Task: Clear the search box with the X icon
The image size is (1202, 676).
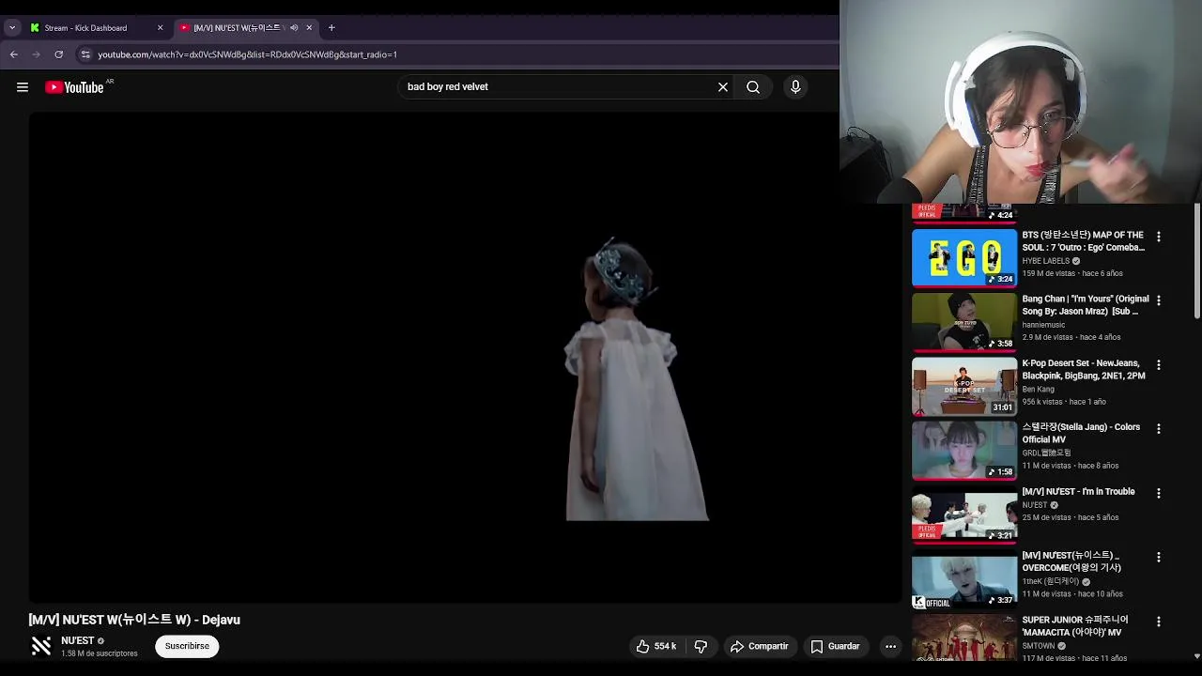Action: point(723,87)
